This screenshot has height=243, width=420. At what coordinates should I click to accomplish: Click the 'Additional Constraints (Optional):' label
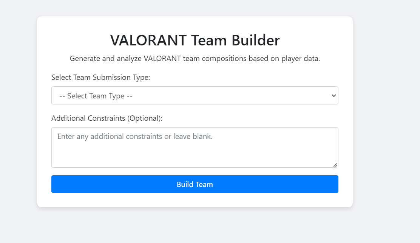point(107,118)
